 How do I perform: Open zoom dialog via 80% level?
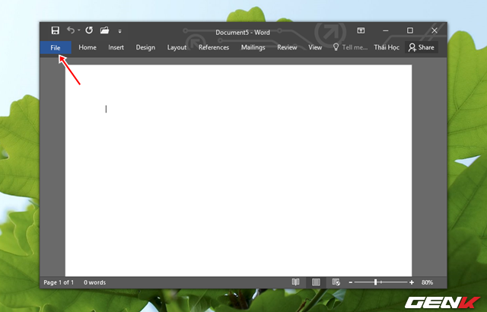(428, 282)
